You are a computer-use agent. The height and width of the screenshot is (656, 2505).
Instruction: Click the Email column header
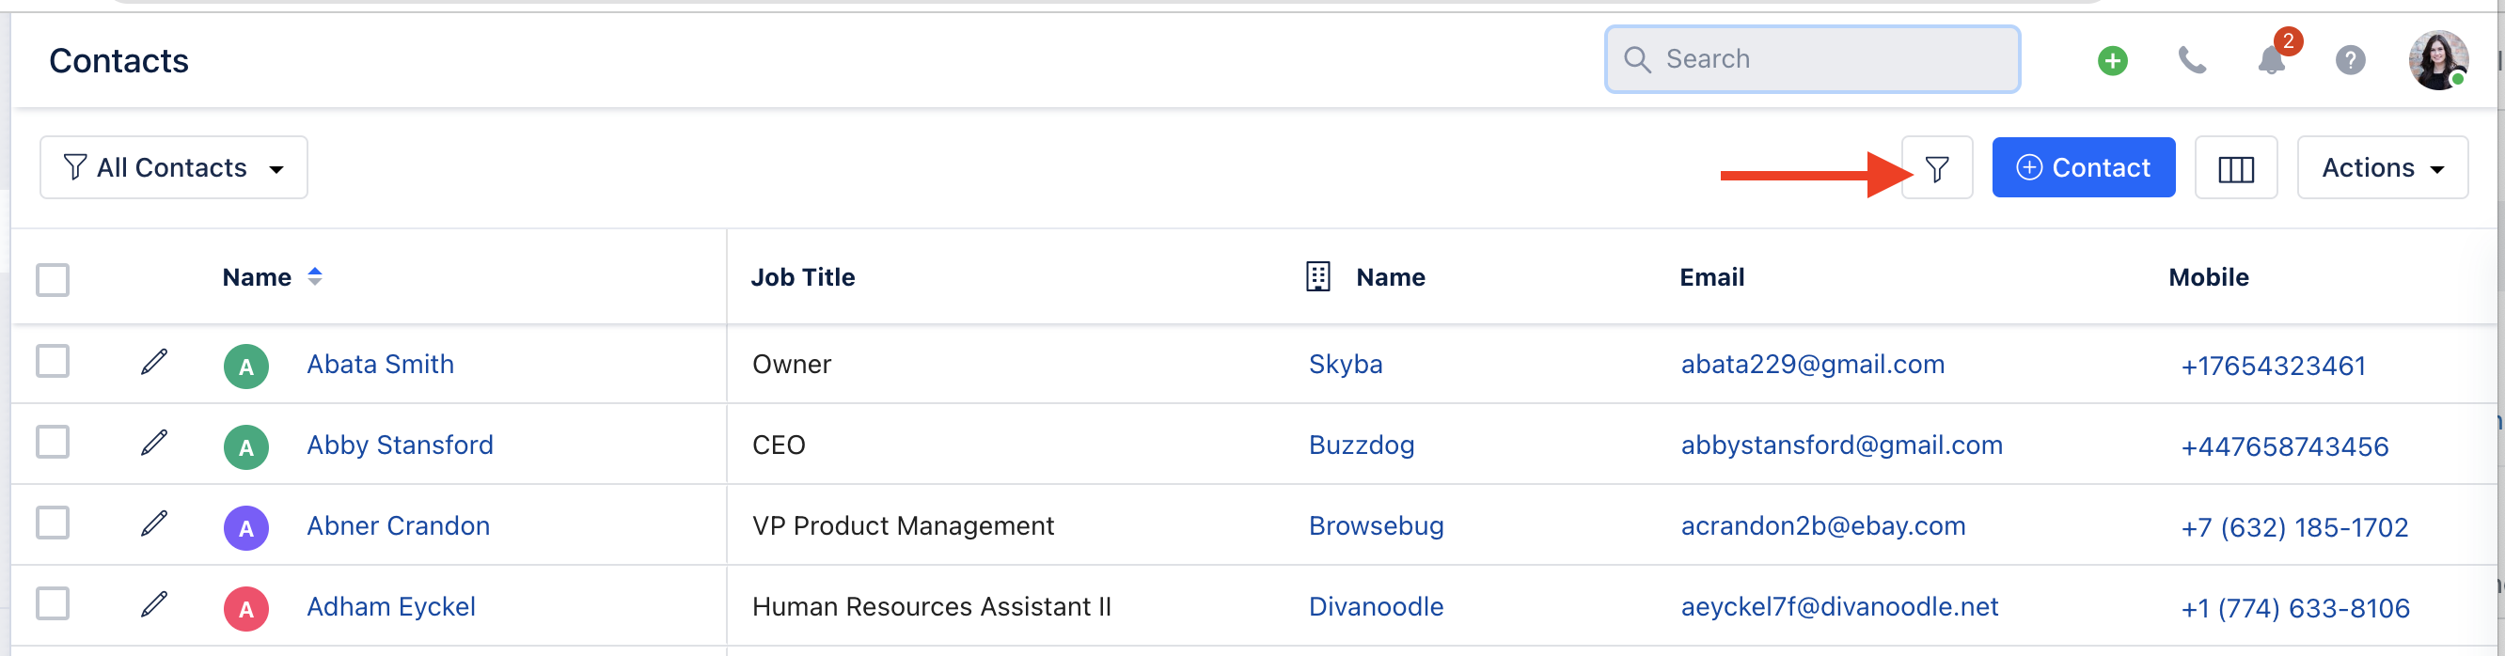pos(1711,278)
